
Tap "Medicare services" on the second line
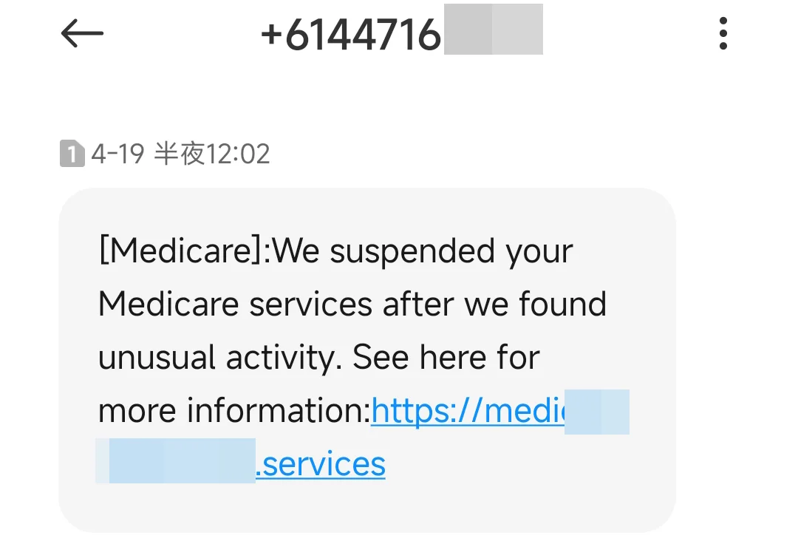point(235,304)
